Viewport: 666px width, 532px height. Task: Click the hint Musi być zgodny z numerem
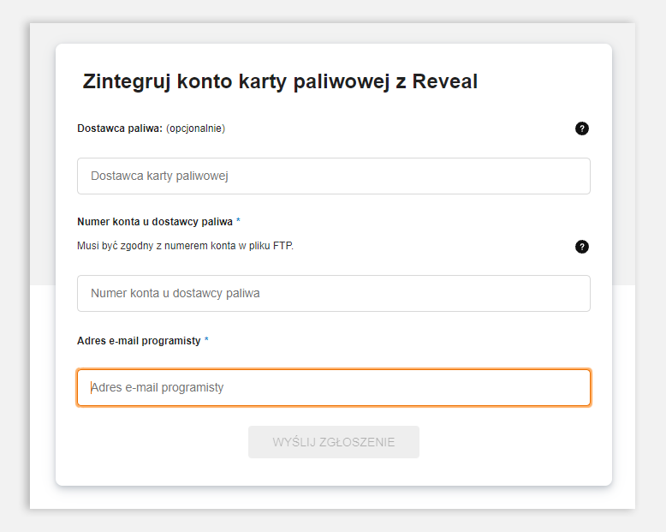tap(185, 246)
